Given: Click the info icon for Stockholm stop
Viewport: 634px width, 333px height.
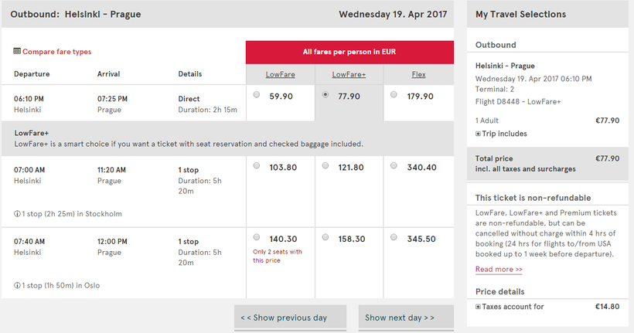Looking at the screenshot, I should coord(17,214).
